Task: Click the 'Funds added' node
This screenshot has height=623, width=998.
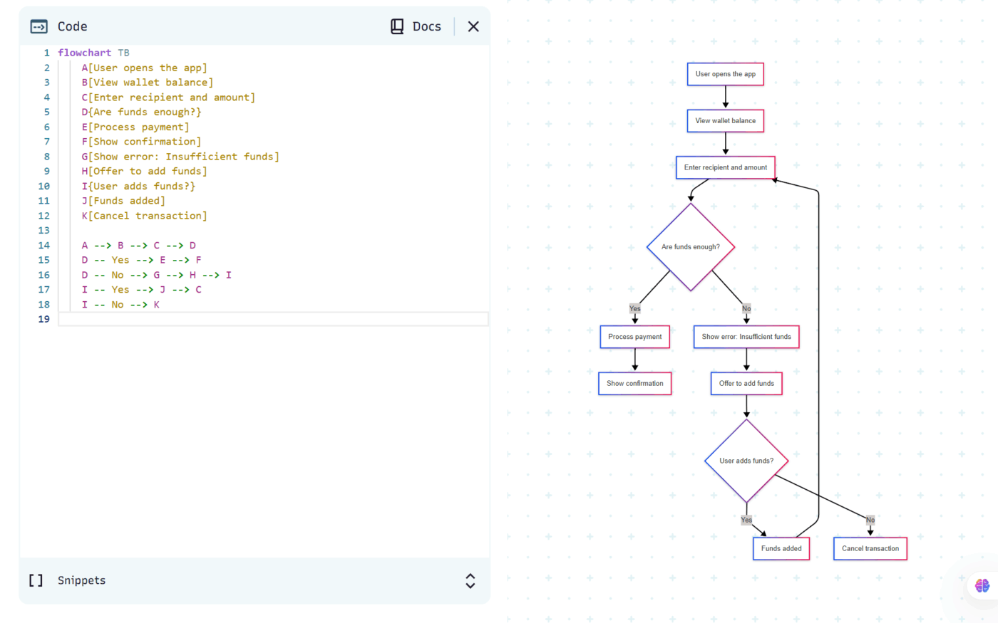Action: (x=781, y=548)
